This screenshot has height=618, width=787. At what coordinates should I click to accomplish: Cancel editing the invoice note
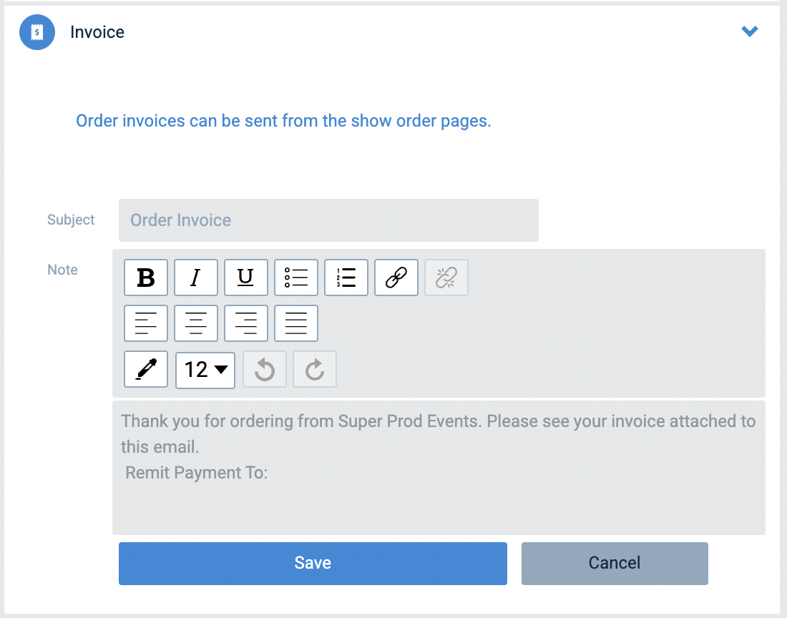click(x=614, y=564)
